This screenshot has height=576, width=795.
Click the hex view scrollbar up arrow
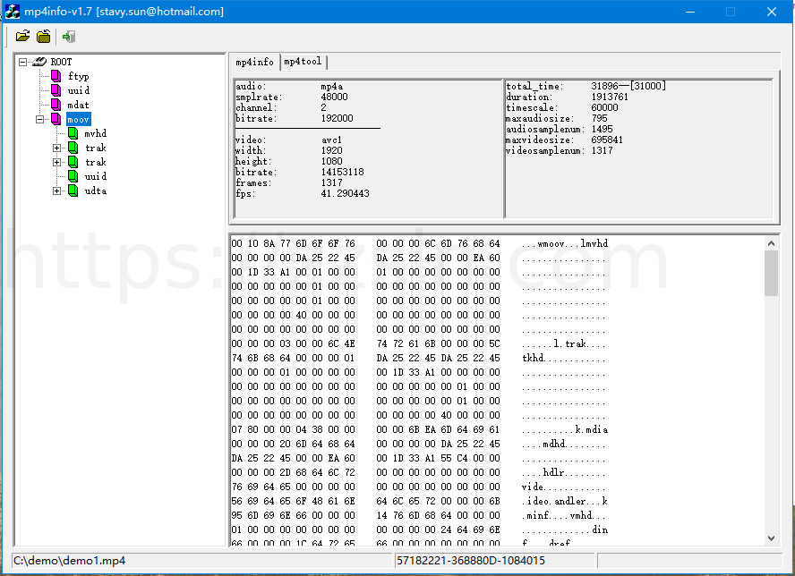[771, 242]
